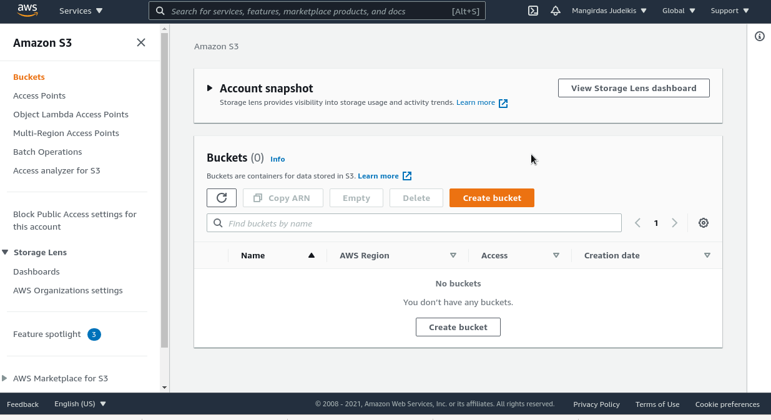Collapse the Storage Lens sidebar group
The height and width of the screenshot is (420, 771).
point(6,252)
